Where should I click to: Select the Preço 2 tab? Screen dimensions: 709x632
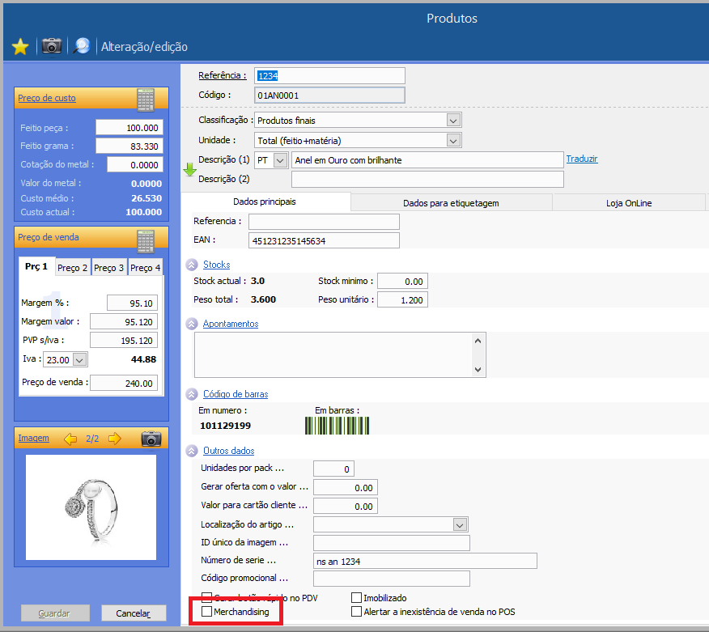point(73,268)
